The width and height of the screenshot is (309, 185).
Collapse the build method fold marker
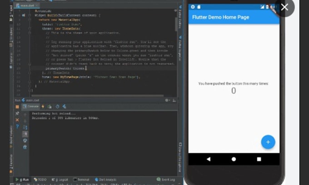[x=30, y=15]
